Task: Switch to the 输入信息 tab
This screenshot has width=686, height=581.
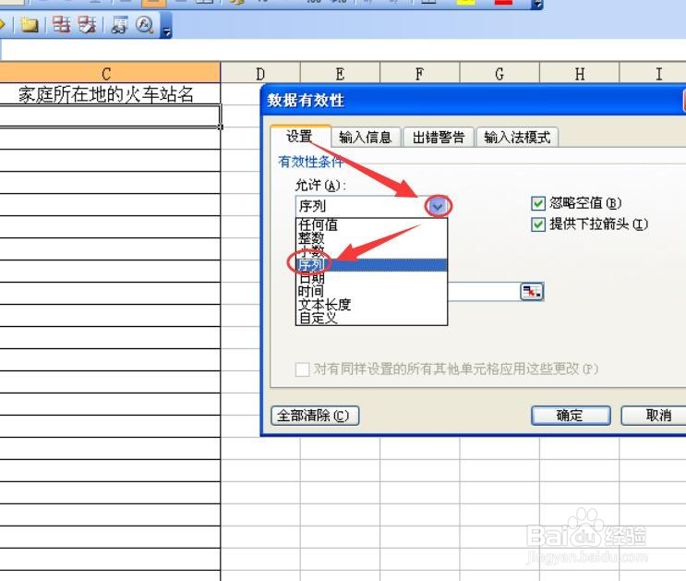Action: (366, 137)
